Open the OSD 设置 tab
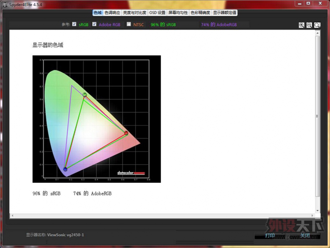 [x=157, y=13]
